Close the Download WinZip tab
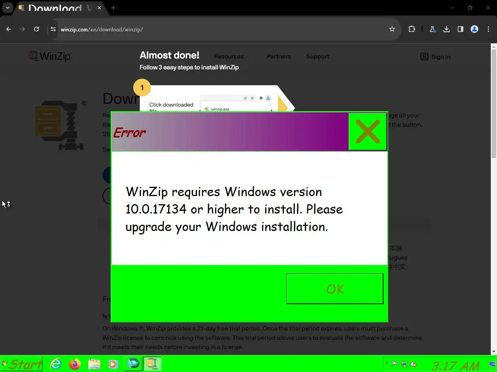 [x=99, y=8]
